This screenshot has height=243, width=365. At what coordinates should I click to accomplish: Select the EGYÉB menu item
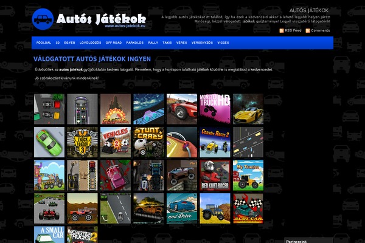coord(69,43)
